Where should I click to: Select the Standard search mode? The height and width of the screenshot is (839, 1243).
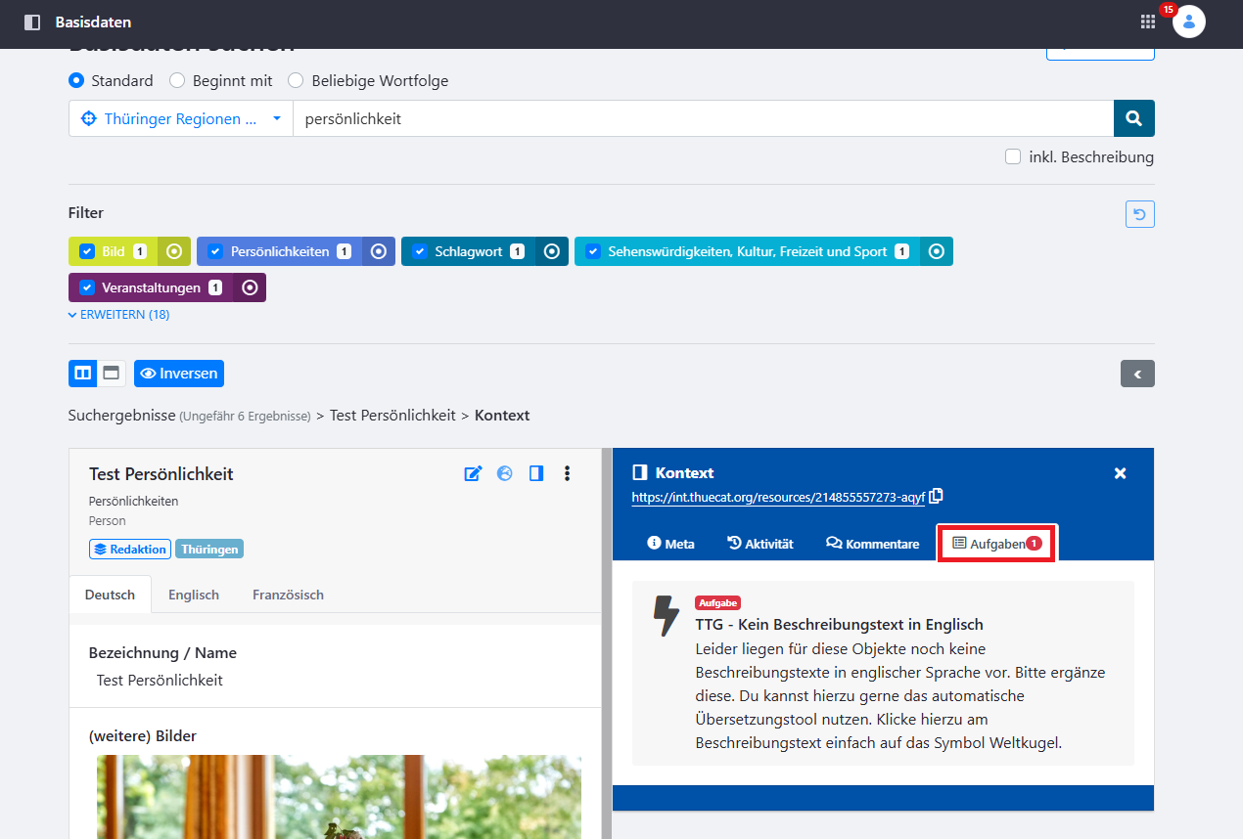tap(76, 80)
